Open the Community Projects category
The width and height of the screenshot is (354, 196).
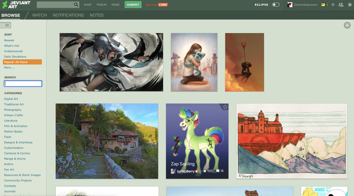click(x=18, y=180)
